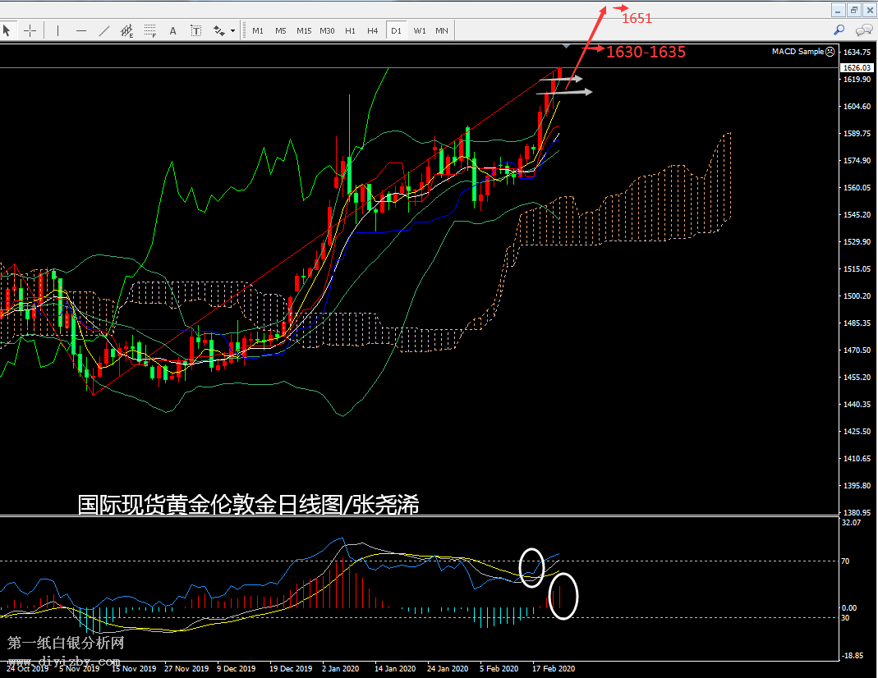This screenshot has width=878, height=678.
Task: Choose the horizontal line drawing tool
Action: [x=81, y=30]
